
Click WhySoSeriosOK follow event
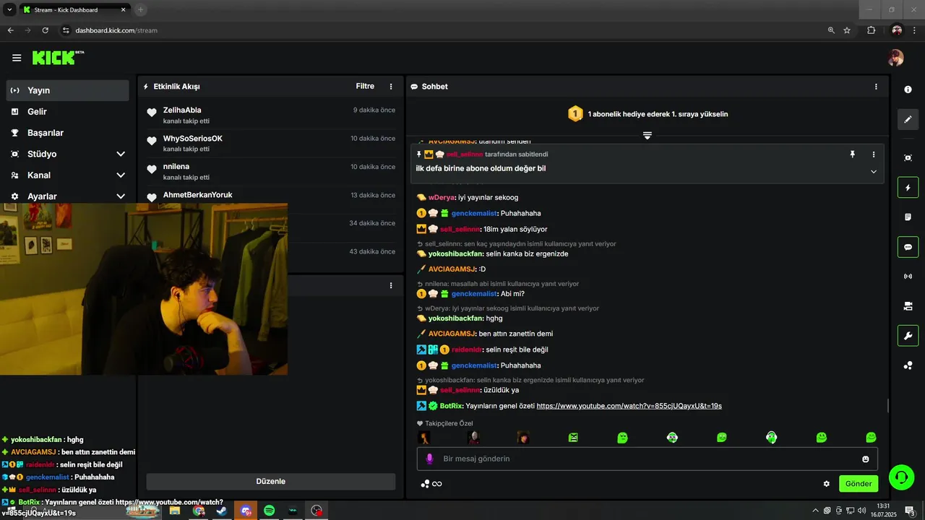271,143
